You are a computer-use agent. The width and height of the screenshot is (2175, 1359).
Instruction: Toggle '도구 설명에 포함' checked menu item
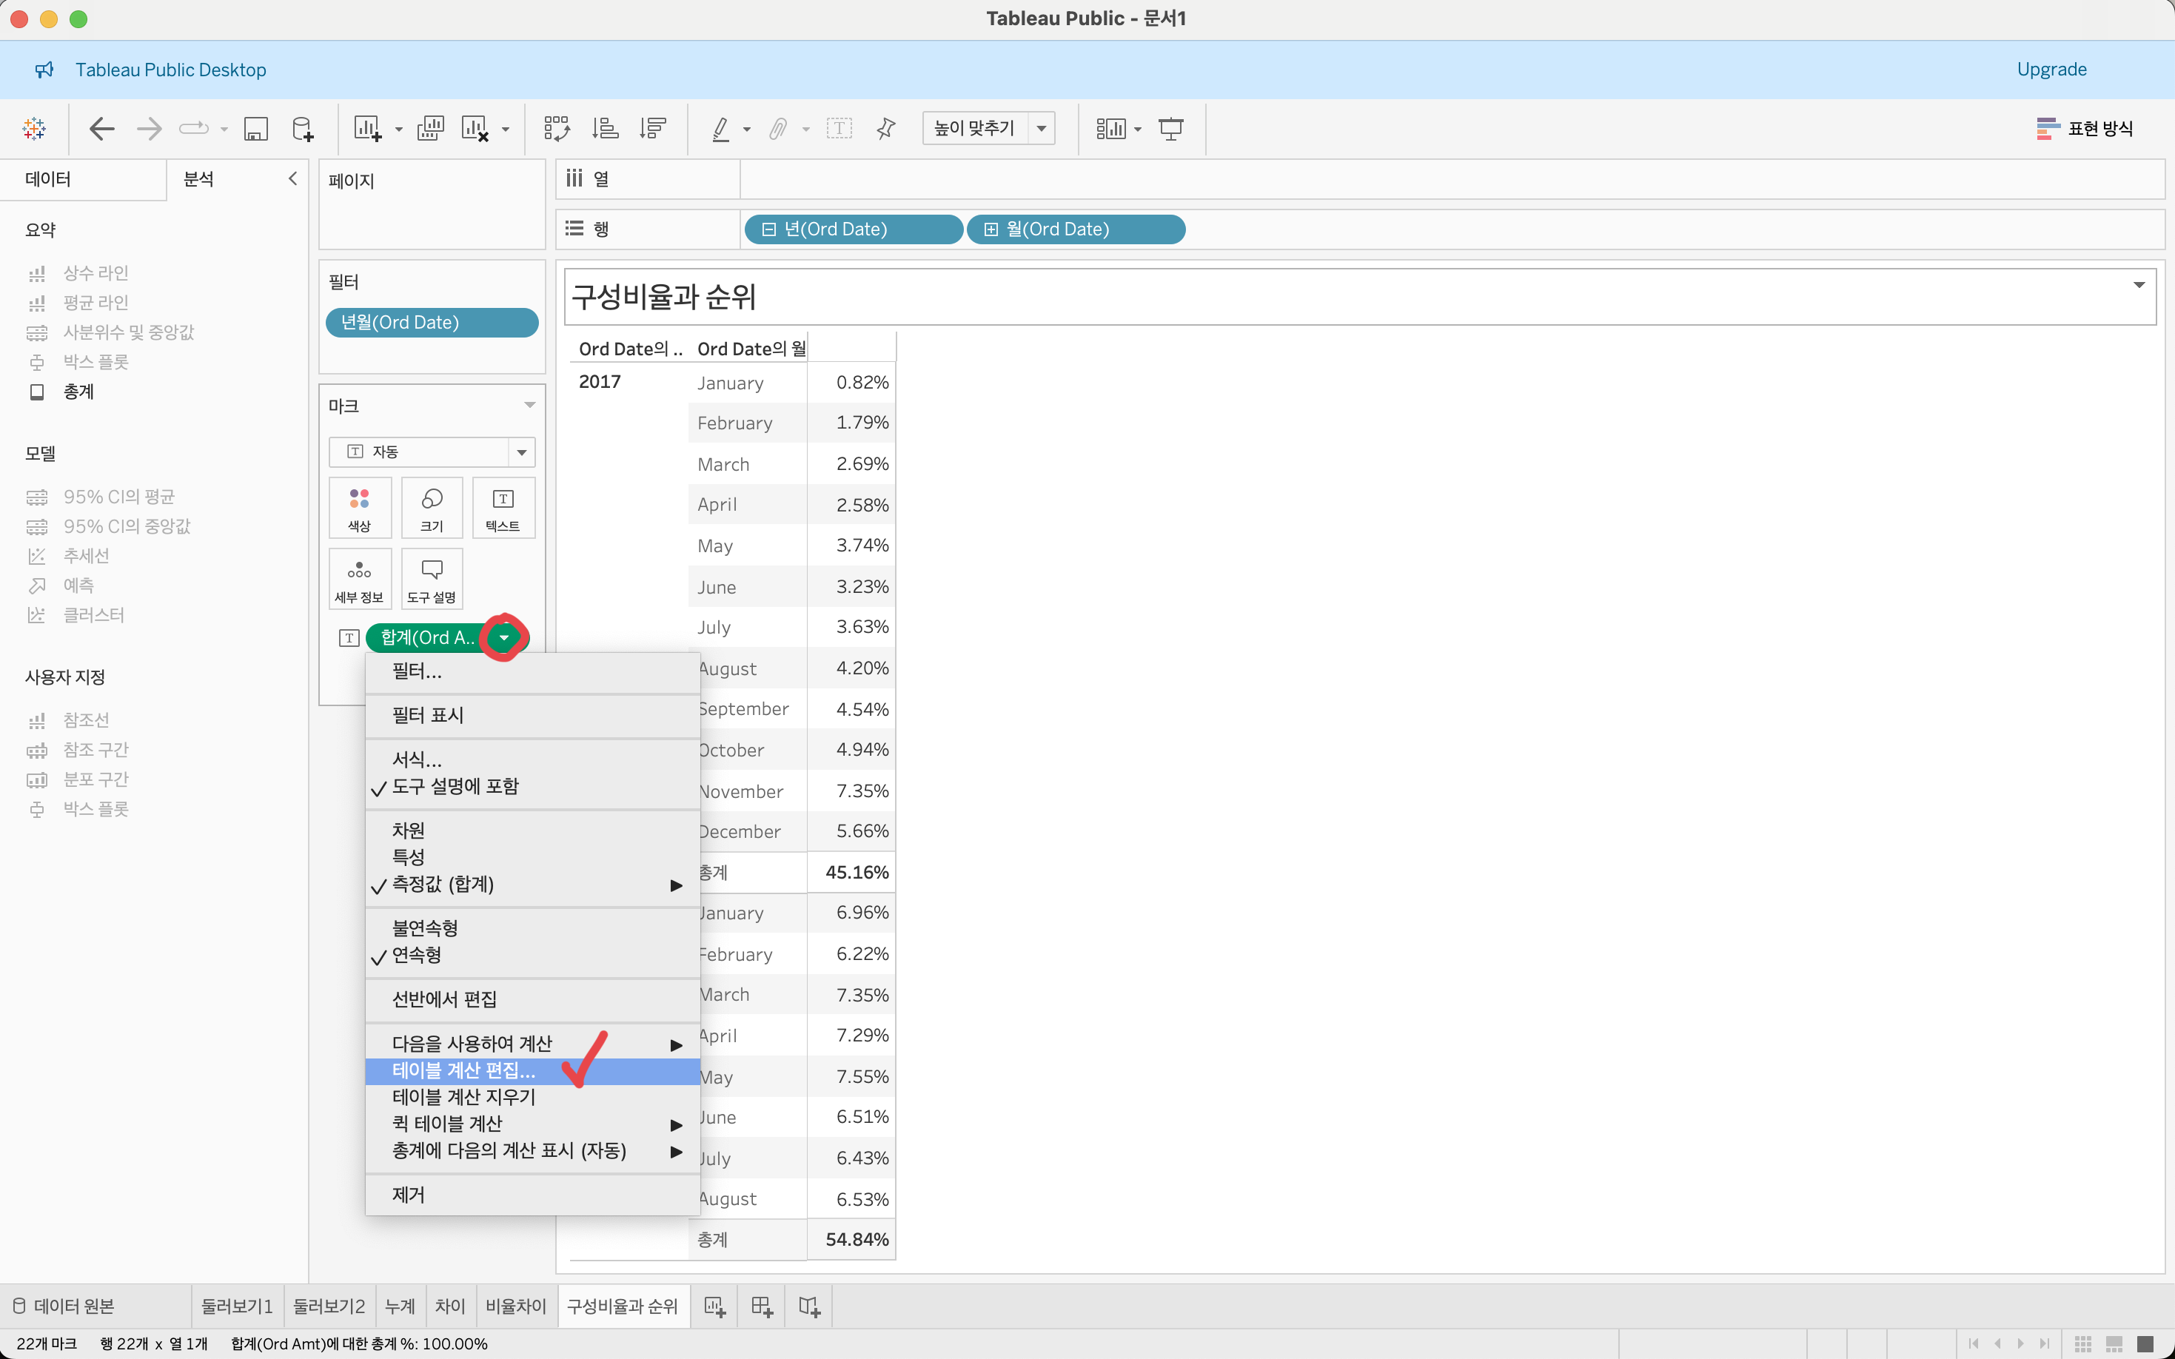pos(455,786)
